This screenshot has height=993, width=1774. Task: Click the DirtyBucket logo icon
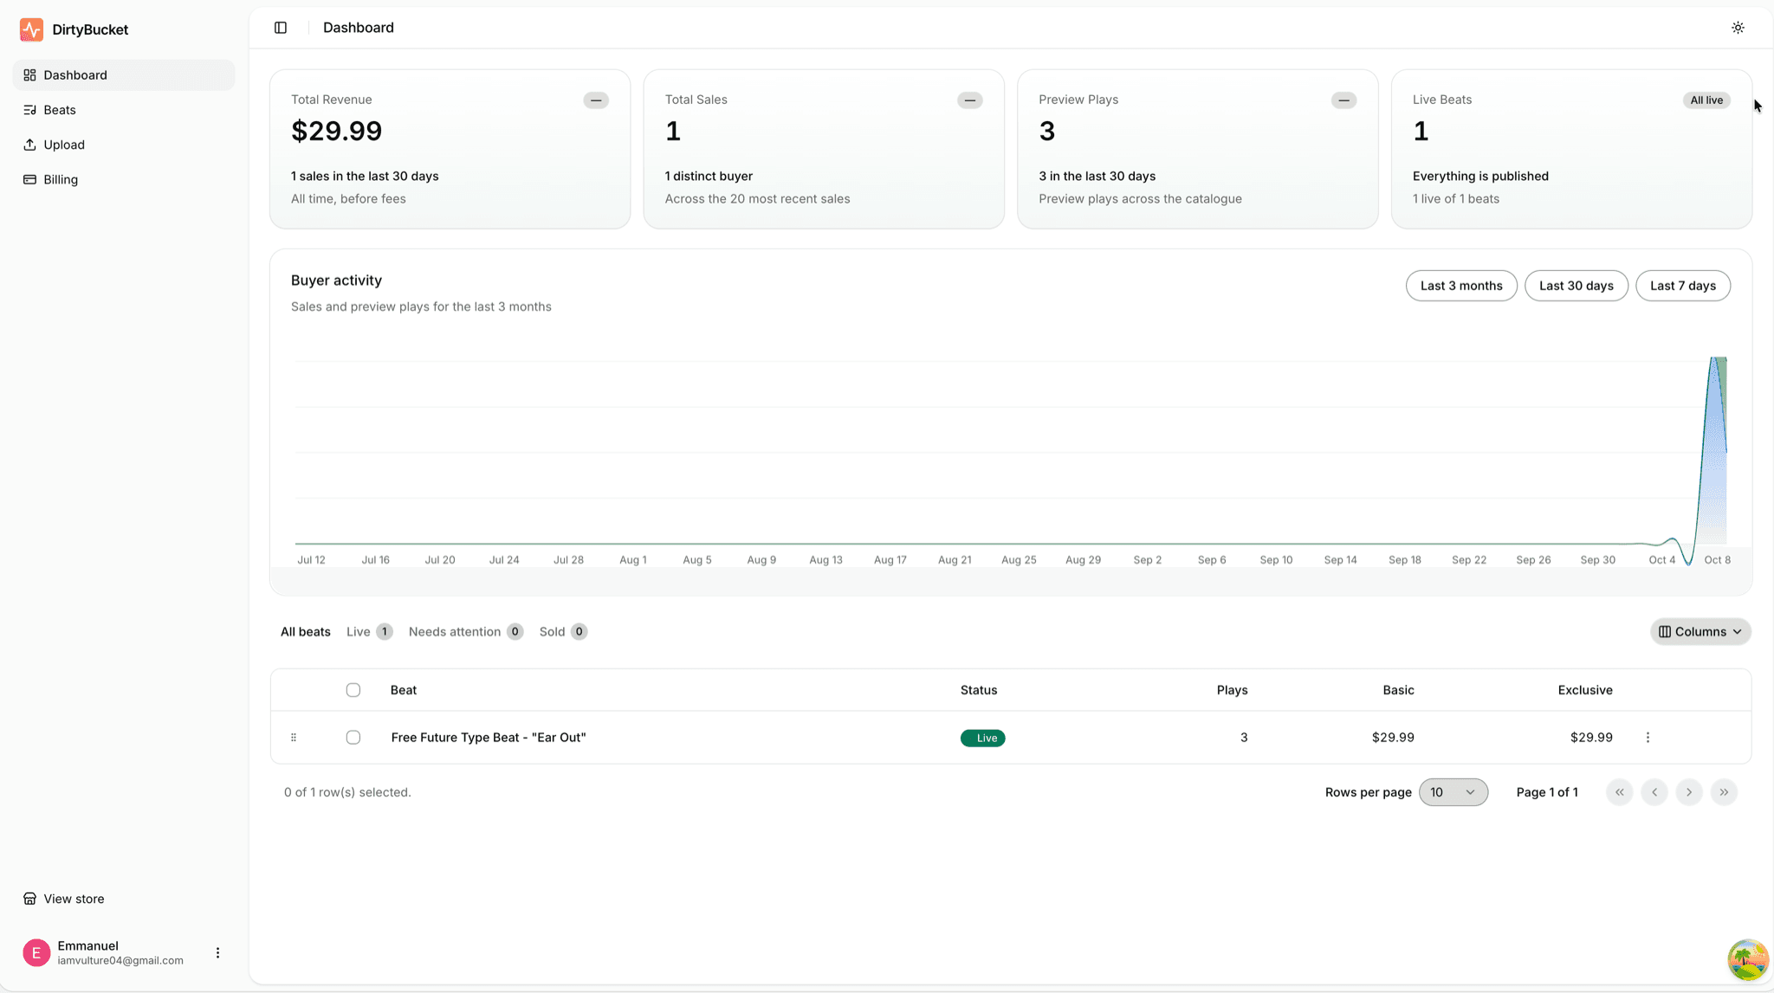tap(31, 29)
